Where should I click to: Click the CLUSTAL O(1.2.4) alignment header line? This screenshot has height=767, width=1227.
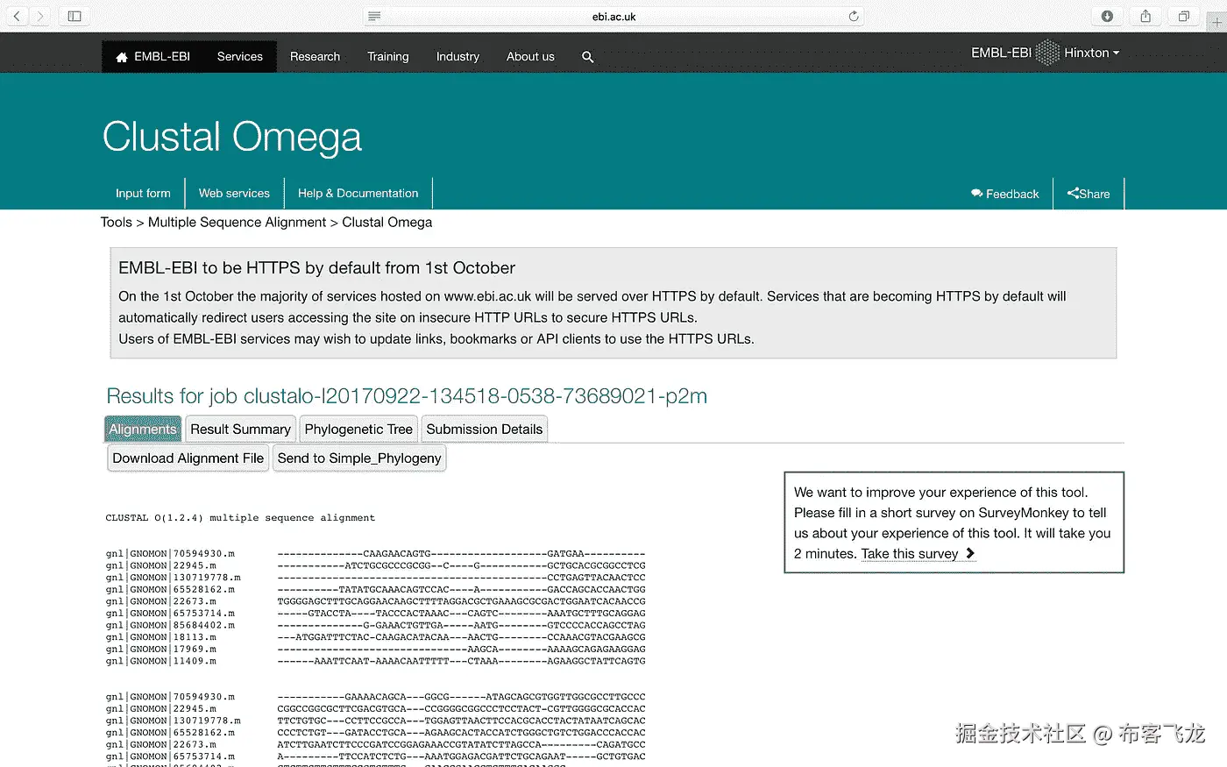point(240,517)
